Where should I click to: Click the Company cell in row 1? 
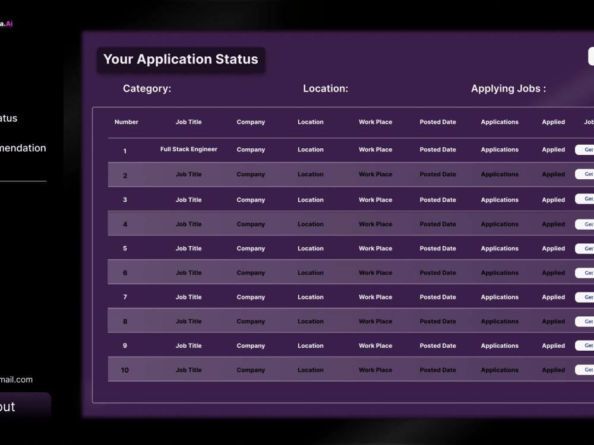coord(251,150)
